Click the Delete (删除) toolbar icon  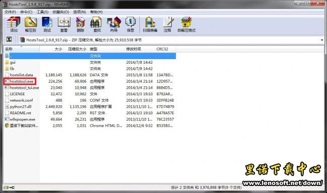[x=80, y=24]
